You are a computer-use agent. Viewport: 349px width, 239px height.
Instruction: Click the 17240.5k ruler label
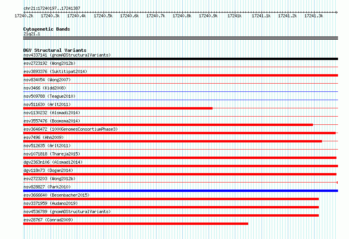pos(103,16)
